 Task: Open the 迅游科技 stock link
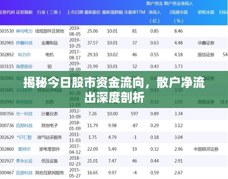[24, 173]
